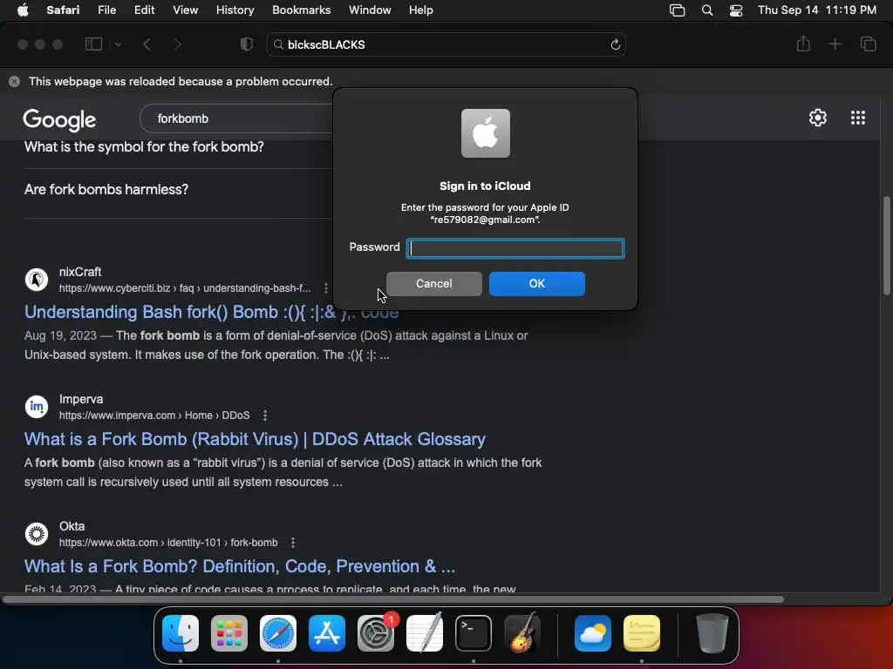Image resolution: width=893 pixels, height=669 pixels.
Task: Open the Safari menu
Action: [x=63, y=10]
